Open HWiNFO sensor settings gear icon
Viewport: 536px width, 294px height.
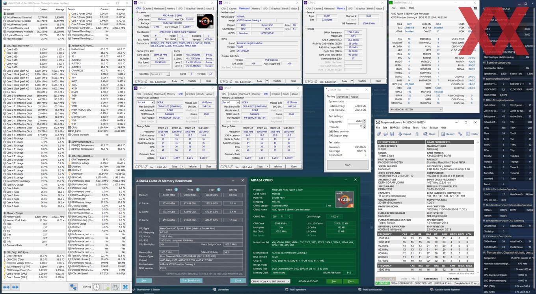(115, 287)
